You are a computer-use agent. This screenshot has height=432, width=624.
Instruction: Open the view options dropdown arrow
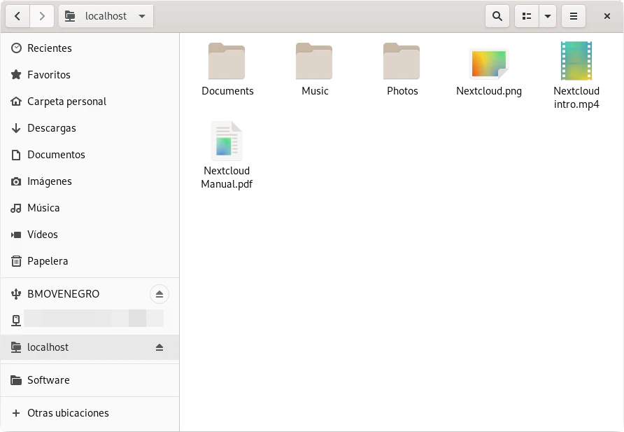[x=547, y=16]
